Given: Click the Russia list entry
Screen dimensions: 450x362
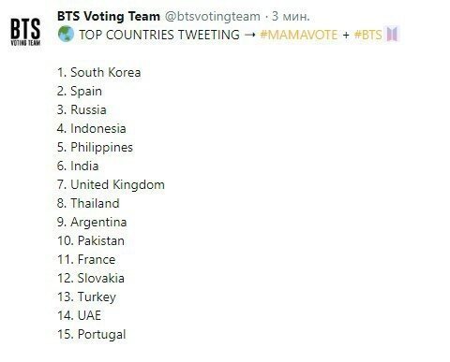Looking at the screenshot, I should 82,109.
